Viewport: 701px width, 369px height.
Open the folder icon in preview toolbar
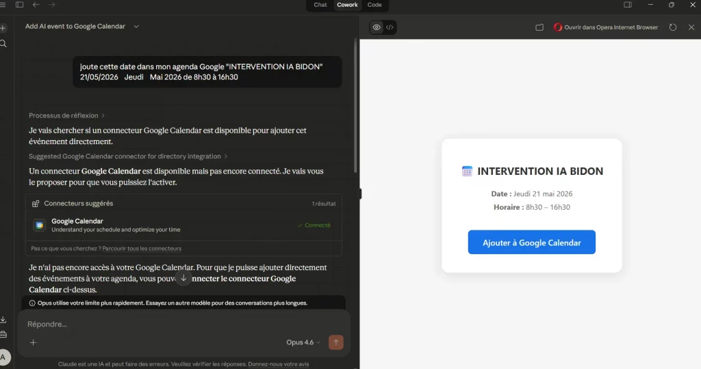(539, 27)
